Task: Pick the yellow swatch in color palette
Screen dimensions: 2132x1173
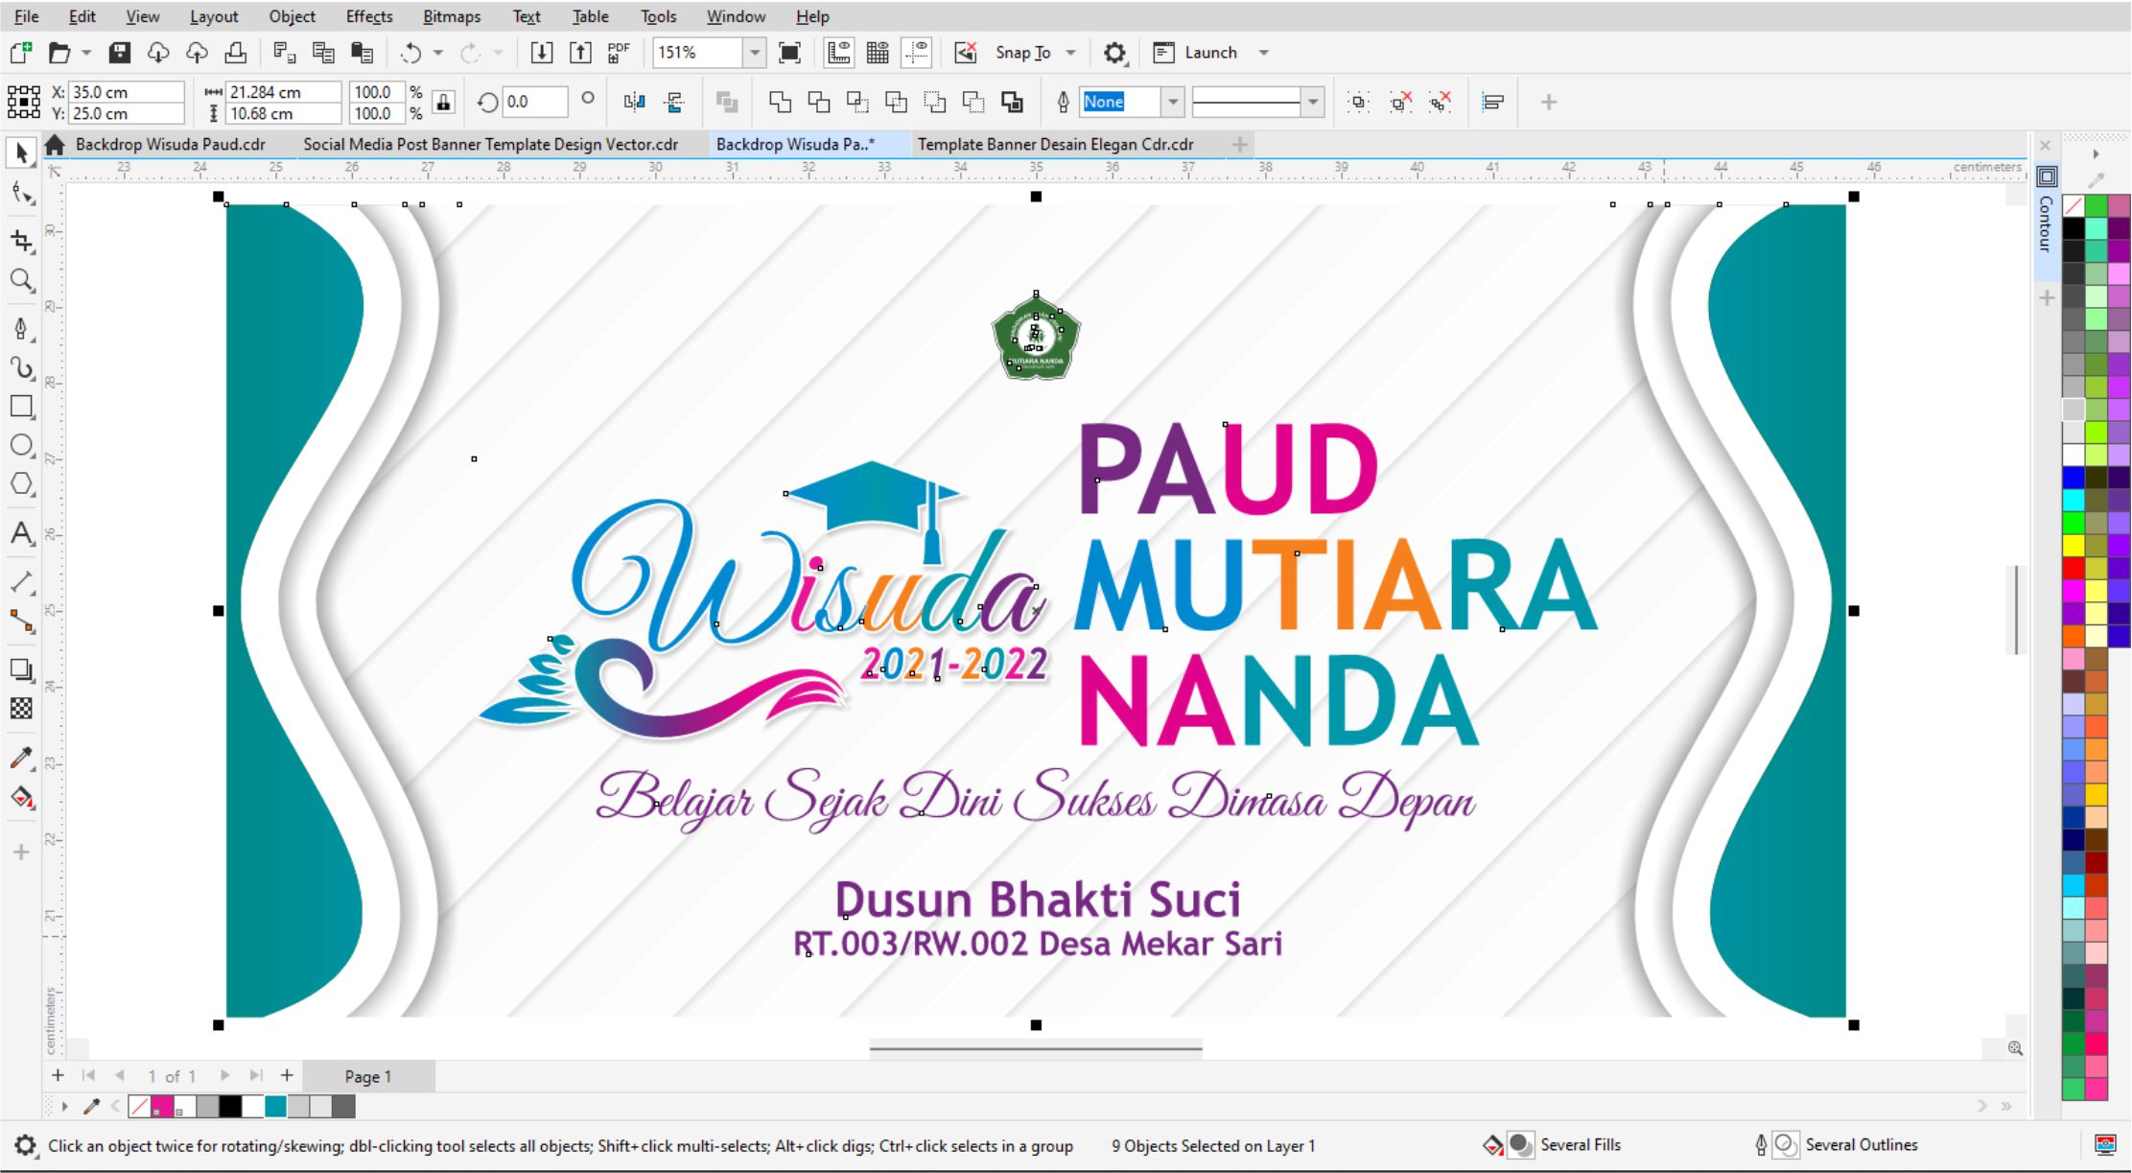Action: [x=2073, y=545]
